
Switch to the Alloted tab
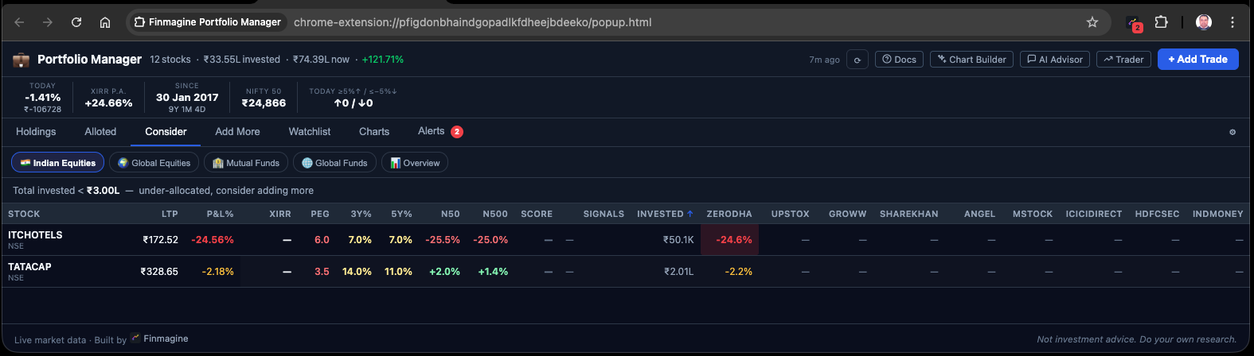tap(100, 132)
